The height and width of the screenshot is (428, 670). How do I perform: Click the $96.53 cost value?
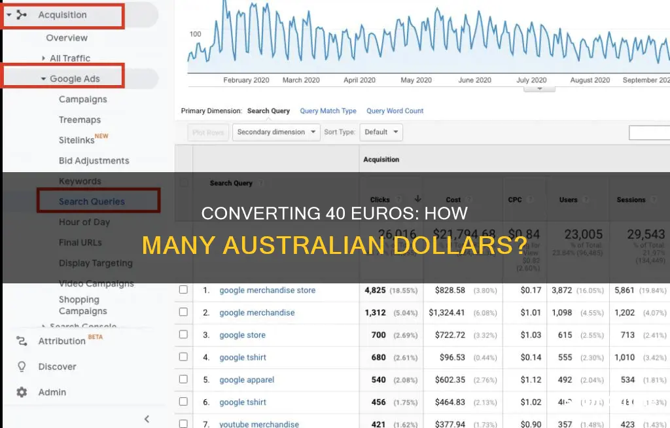(452, 357)
